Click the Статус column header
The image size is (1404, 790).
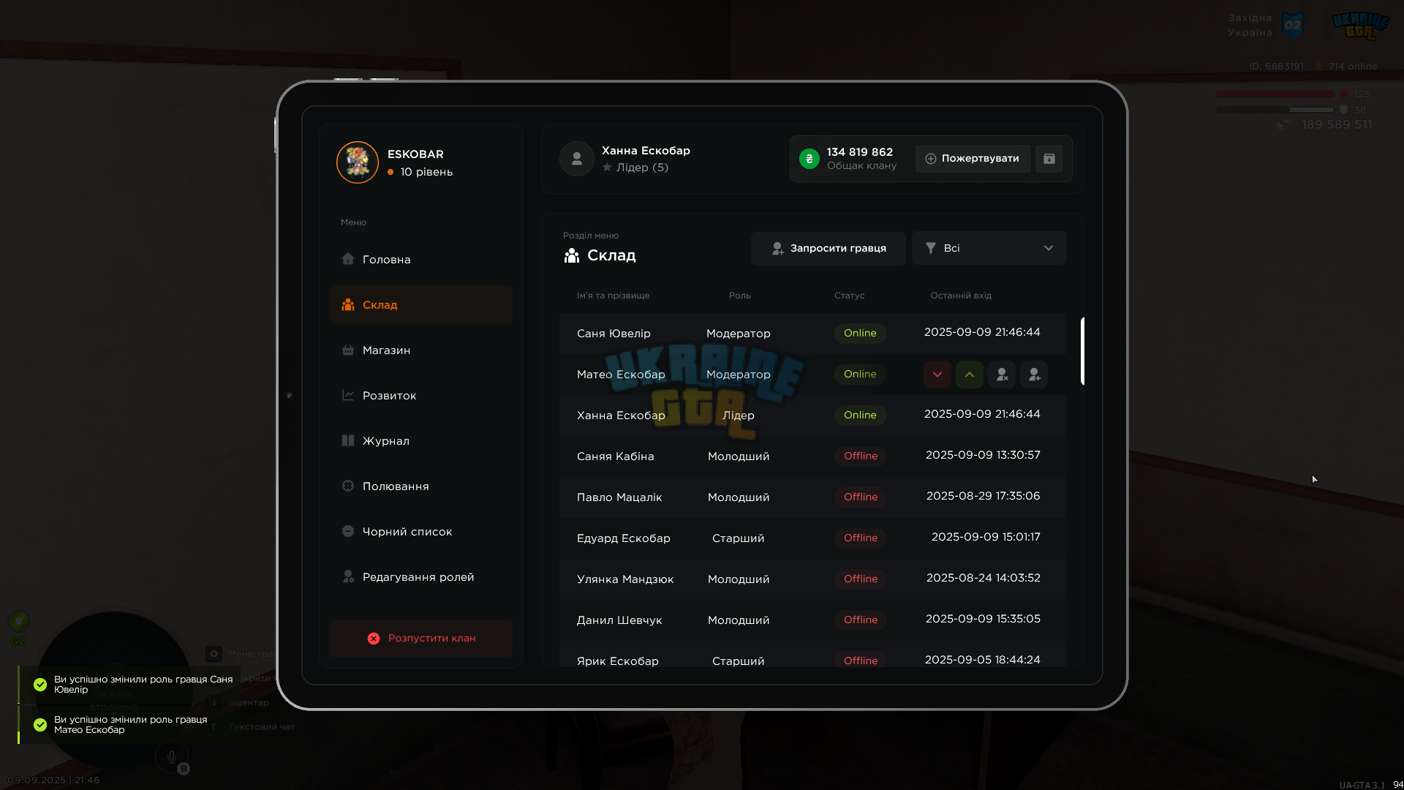pyautogui.click(x=849, y=296)
